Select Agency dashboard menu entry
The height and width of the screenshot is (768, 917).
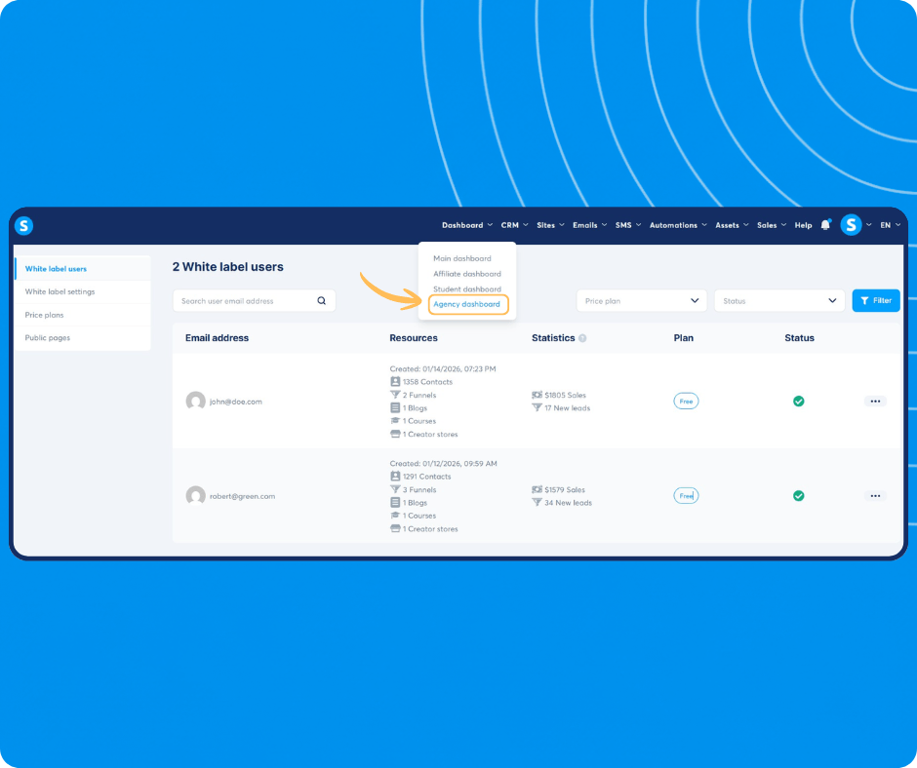(x=466, y=304)
